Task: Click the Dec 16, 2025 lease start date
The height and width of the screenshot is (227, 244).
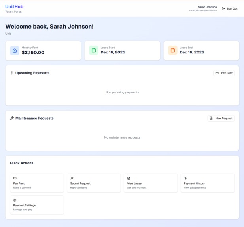Action: click(x=113, y=52)
